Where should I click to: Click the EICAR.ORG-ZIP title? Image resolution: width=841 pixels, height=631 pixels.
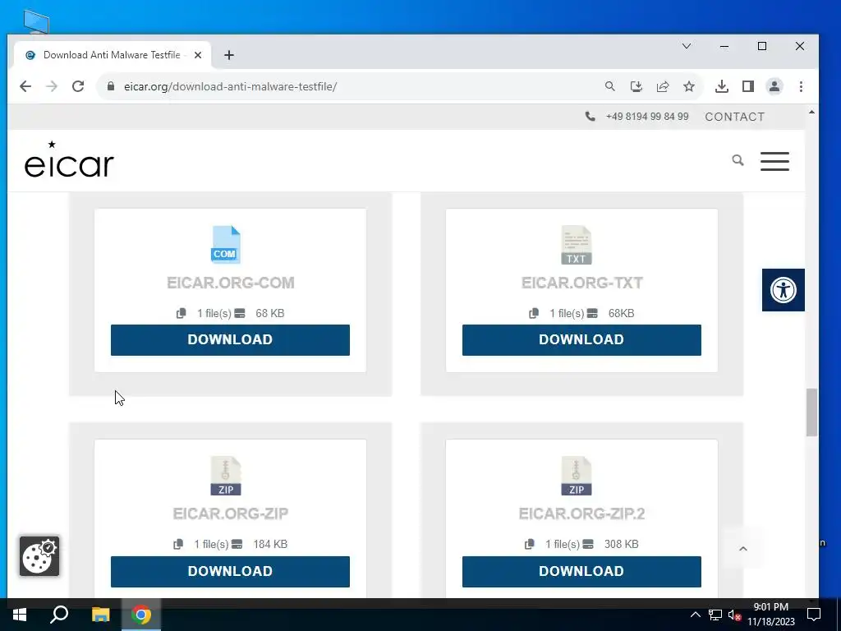point(231,514)
